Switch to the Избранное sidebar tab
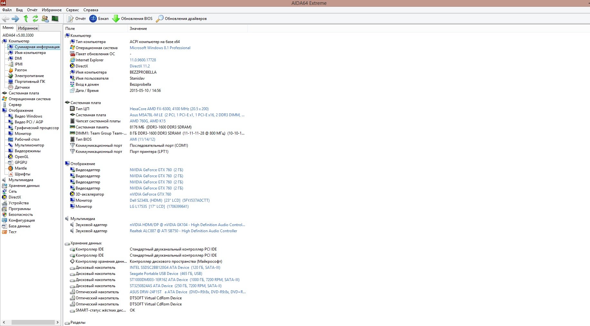Image resolution: width=590 pixels, height=326 pixels. tap(28, 28)
